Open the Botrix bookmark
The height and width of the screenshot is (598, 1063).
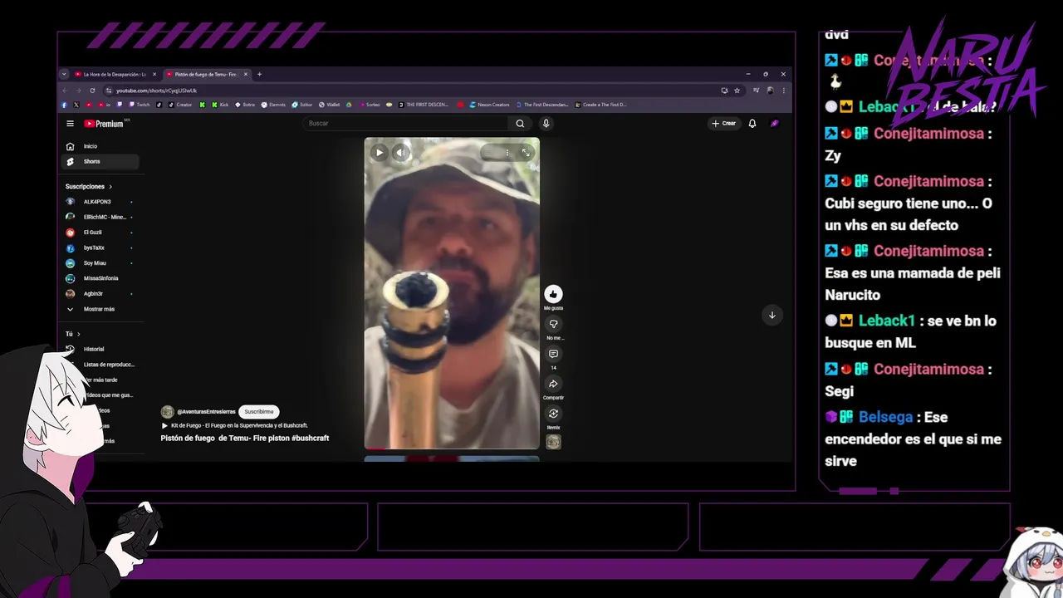click(246, 105)
